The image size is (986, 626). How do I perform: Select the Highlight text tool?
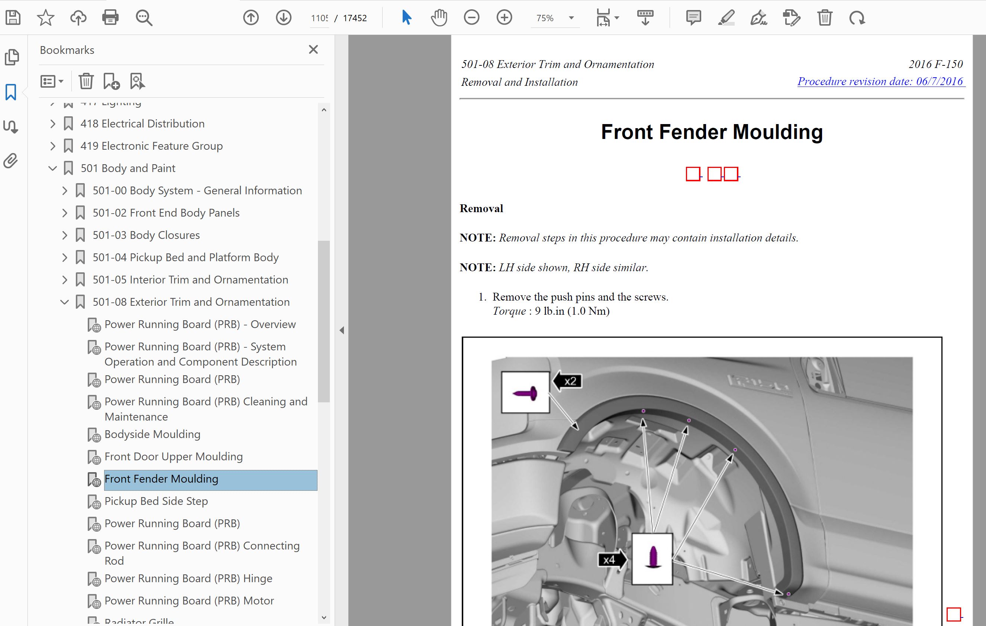coord(726,17)
